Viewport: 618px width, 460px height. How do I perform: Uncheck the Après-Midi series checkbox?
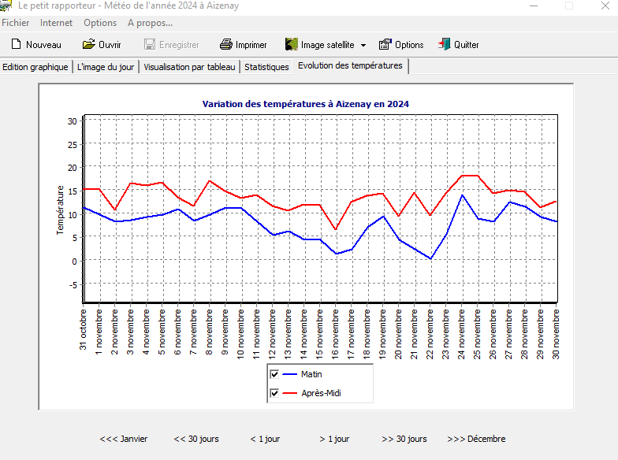(274, 393)
